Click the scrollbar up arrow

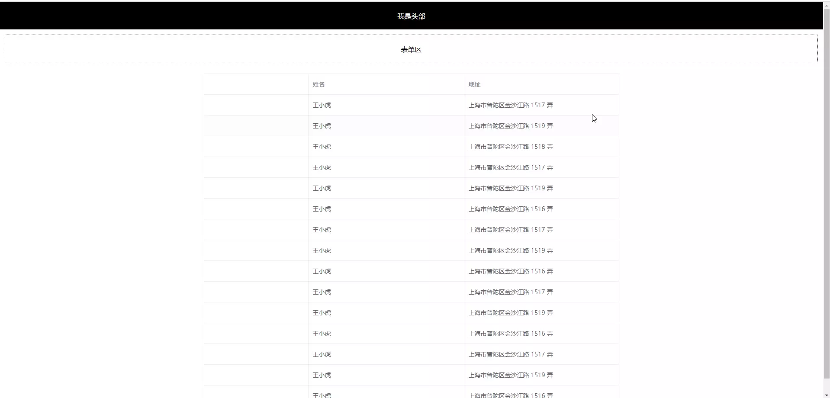click(827, 4)
